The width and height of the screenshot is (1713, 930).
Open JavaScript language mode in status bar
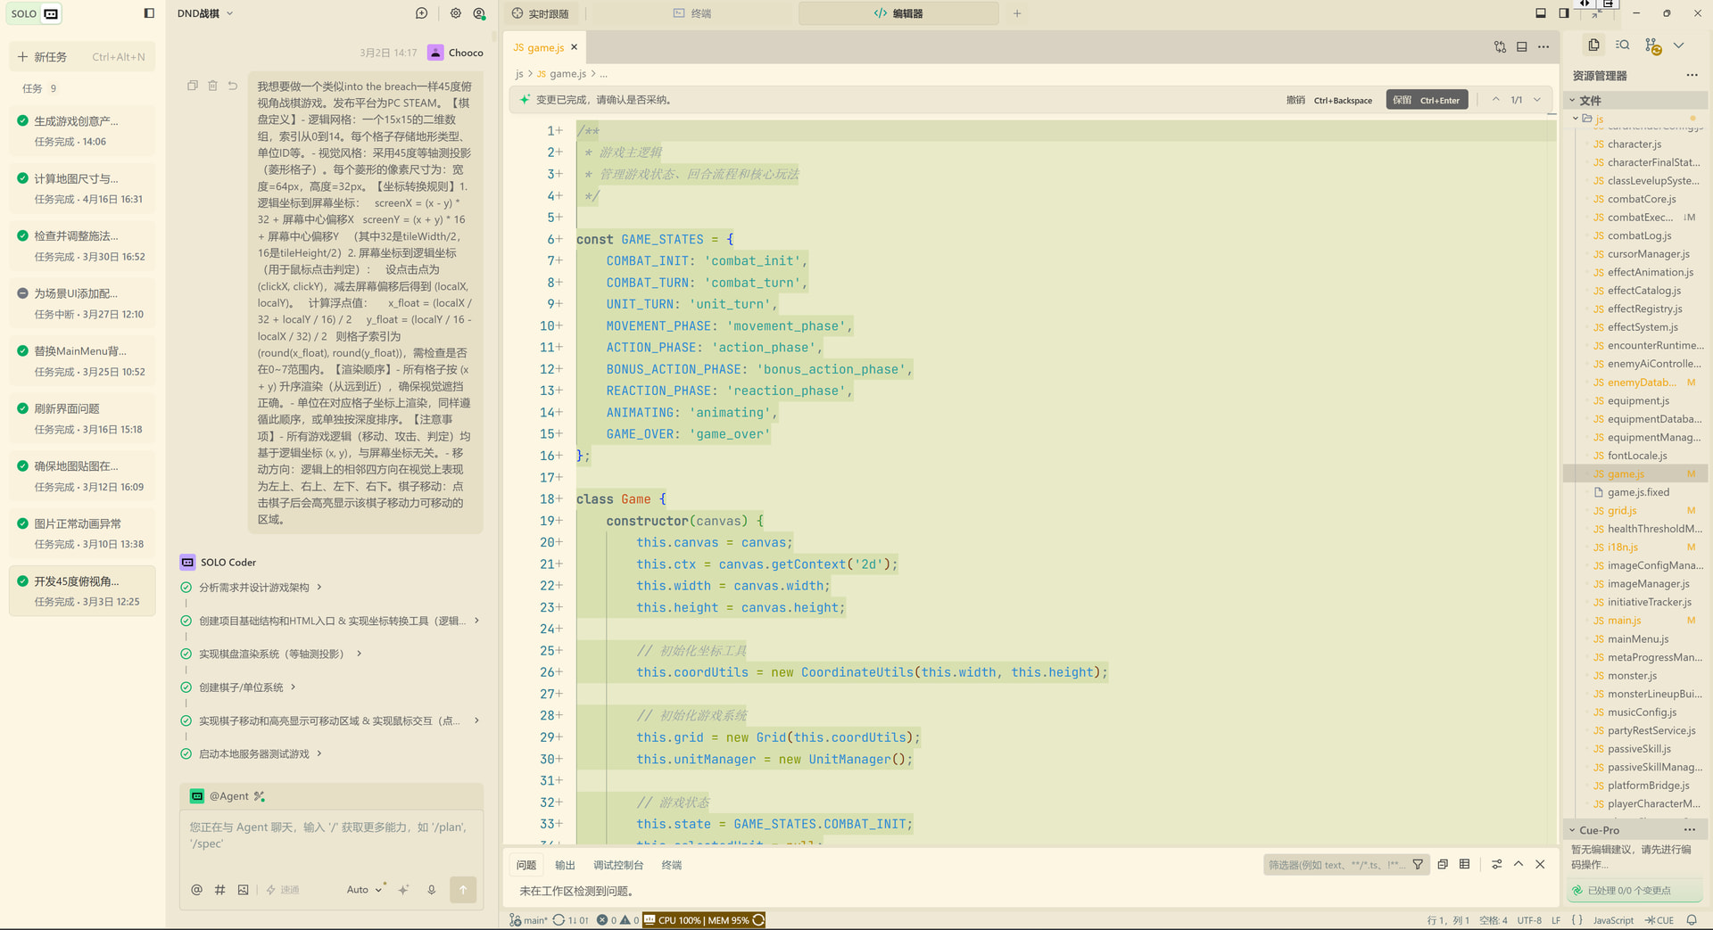pos(1613,920)
